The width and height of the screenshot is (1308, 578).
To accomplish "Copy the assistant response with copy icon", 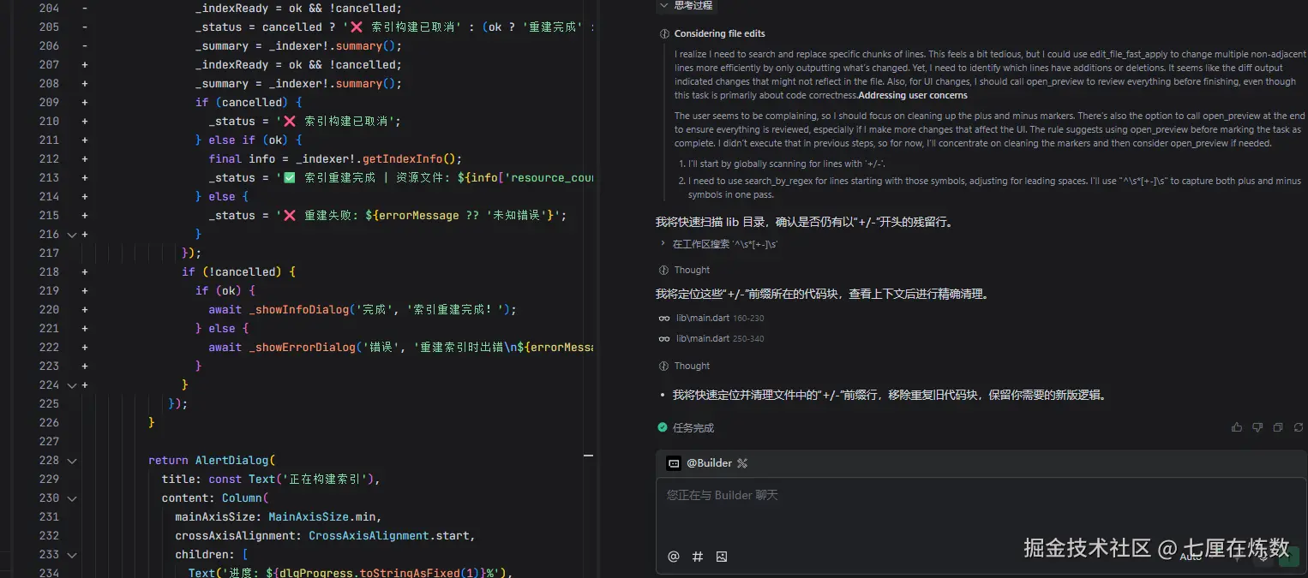I will click(x=1277, y=426).
